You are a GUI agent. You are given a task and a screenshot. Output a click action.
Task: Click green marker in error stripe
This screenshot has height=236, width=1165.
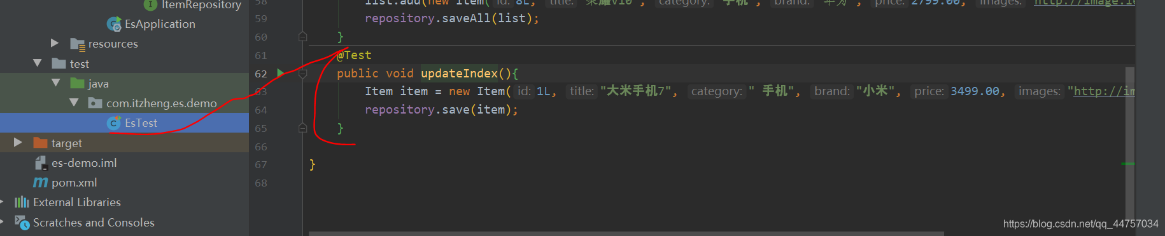[x=1128, y=164]
